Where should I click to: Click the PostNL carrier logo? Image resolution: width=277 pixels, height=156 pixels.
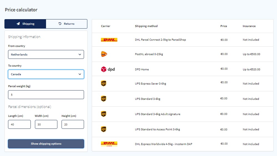[x=104, y=54]
